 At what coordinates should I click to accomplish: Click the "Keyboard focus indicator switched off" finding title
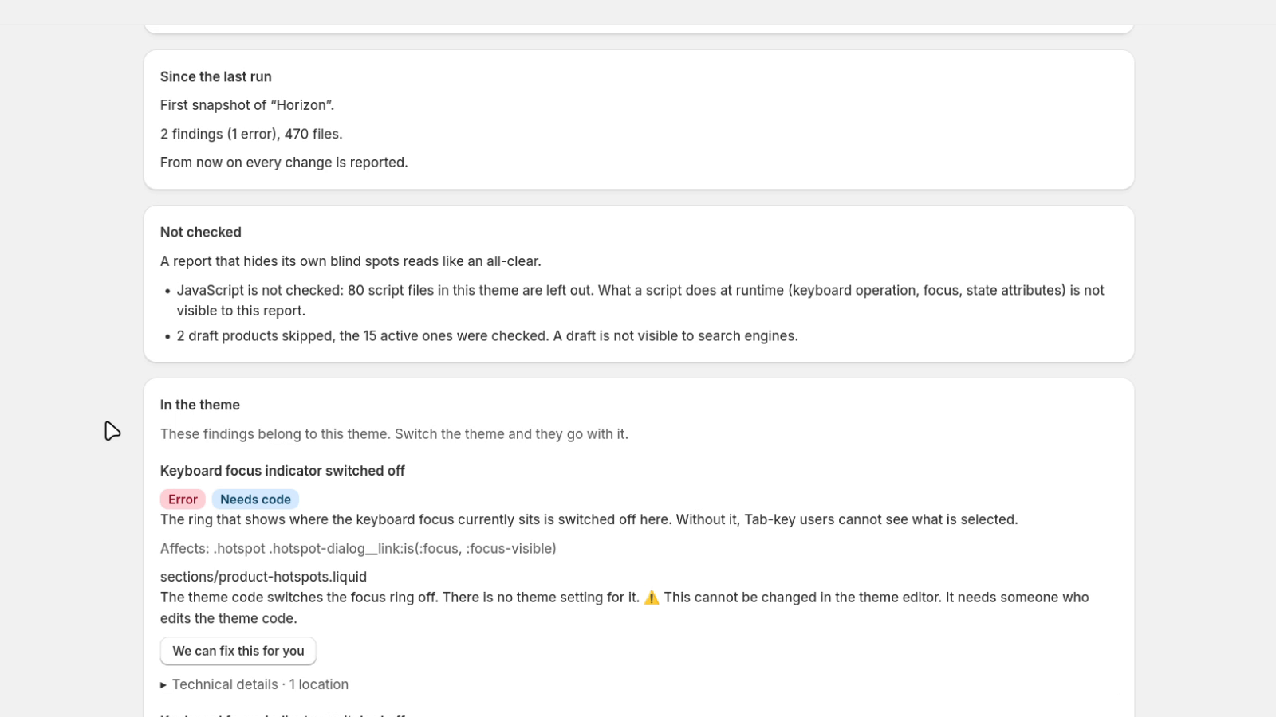[282, 471]
